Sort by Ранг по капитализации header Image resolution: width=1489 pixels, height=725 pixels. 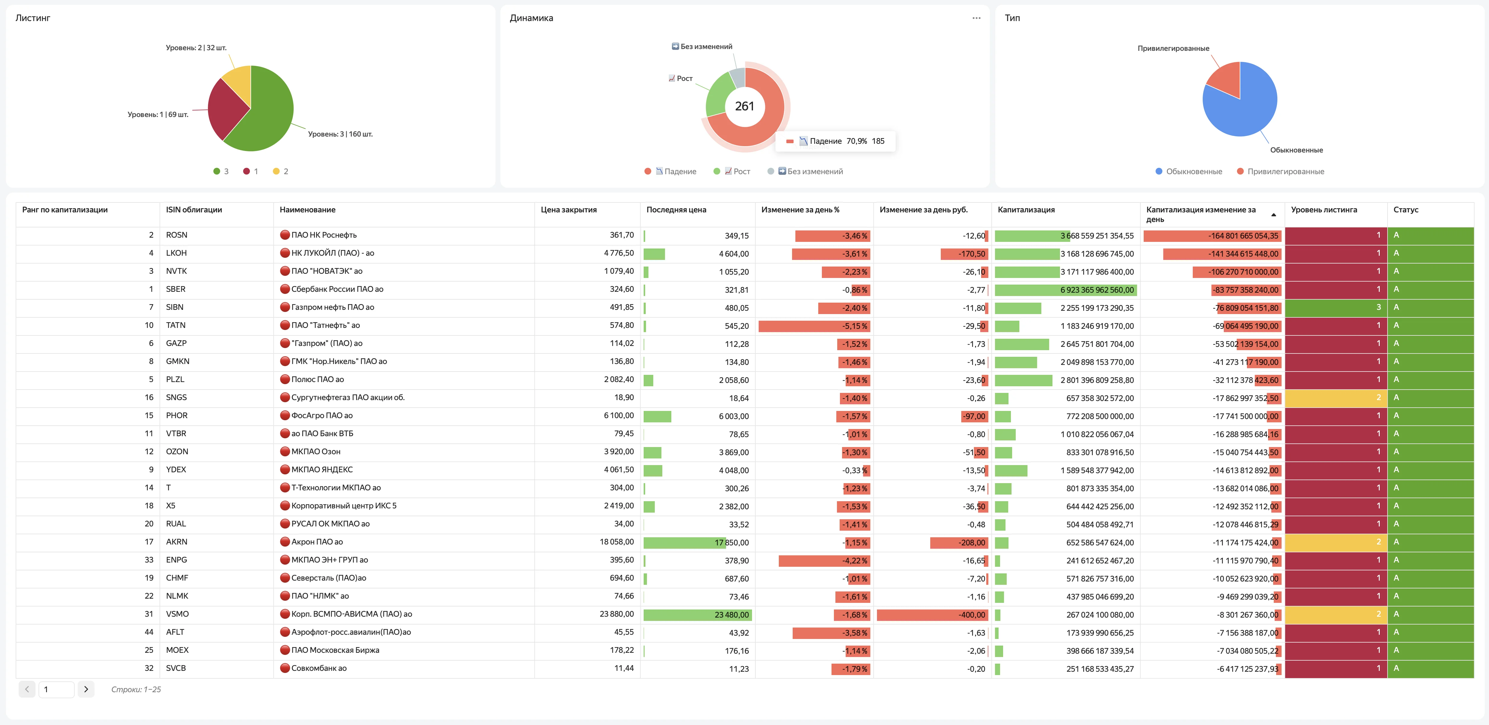65,210
